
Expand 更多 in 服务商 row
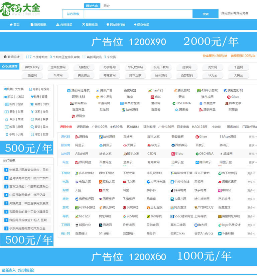(x=253, y=145)
